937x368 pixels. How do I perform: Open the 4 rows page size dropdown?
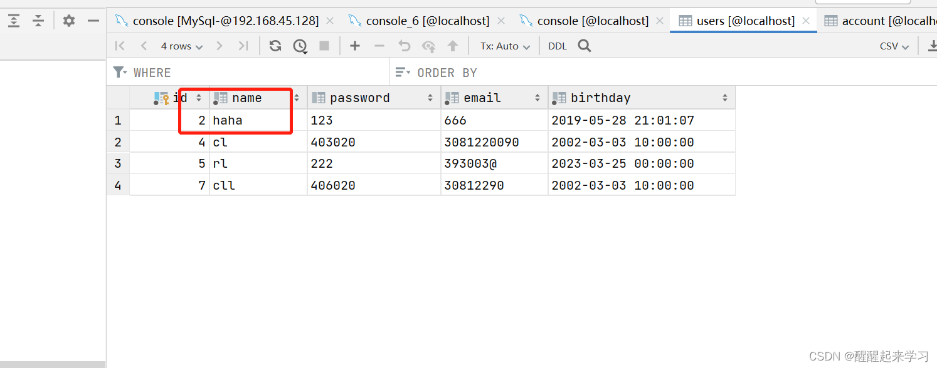(x=181, y=45)
